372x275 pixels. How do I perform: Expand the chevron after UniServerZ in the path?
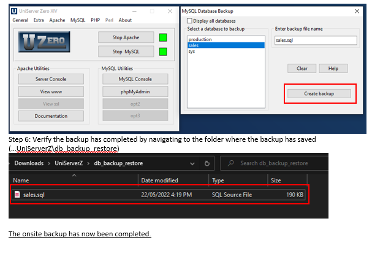[x=88, y=163]
